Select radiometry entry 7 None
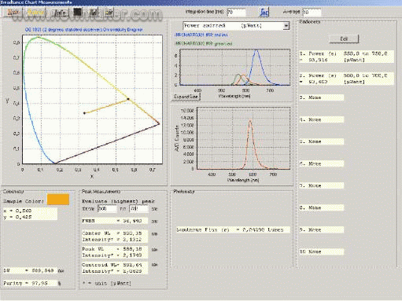Image resolution: width=402 pixels, height=301 pixels. [x=321, y=185]
